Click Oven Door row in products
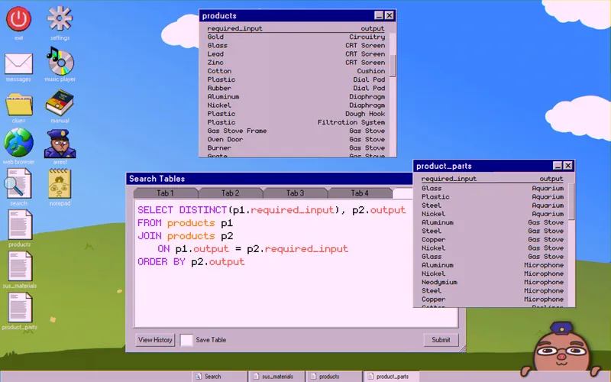This screenshot has width=611, height=382. [296, 140]
